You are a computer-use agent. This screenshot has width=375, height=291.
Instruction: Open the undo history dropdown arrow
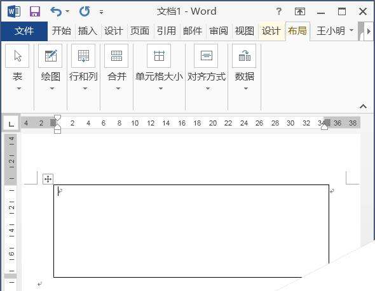67,11
